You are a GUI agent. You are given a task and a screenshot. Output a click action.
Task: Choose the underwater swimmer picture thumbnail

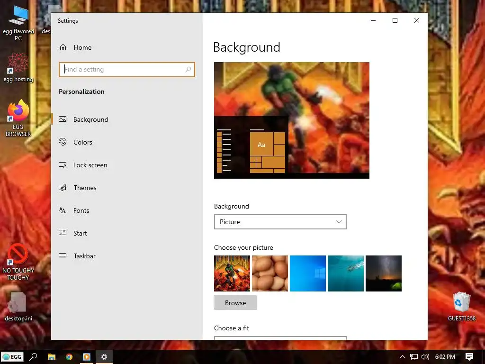click(346, 273)
